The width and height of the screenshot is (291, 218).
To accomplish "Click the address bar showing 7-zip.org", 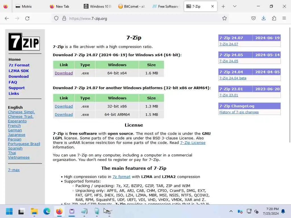I will pos(140,18).
